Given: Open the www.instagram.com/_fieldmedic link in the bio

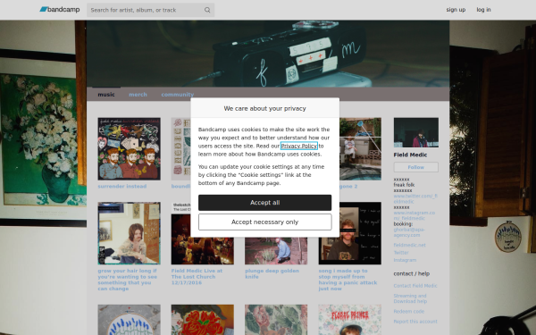Looking at the screenshot, I should [415, 215].
